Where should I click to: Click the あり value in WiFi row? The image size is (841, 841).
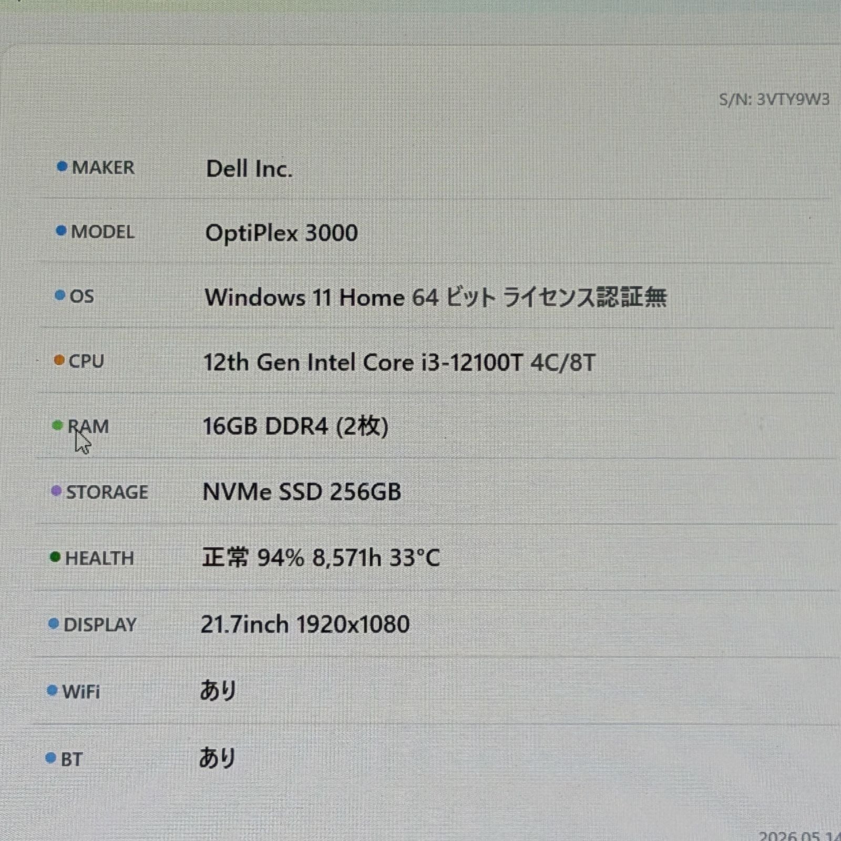218,691
